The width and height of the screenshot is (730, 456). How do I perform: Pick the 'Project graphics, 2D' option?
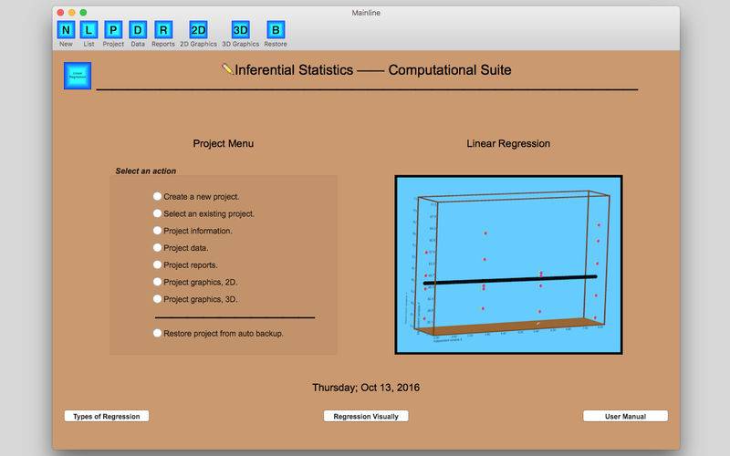(158, 282)
